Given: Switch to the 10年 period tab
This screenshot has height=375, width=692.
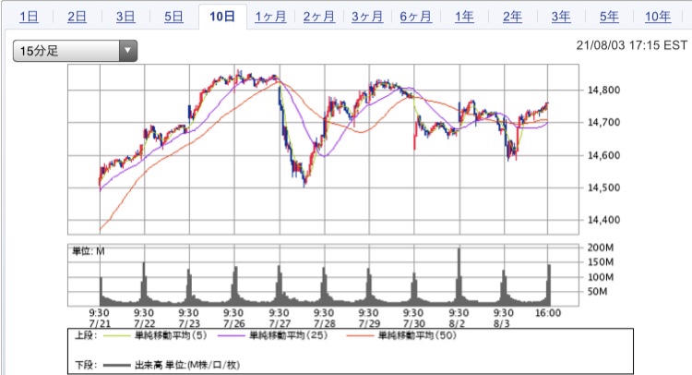Looking at the screenshot, I should [x=658, y=17].
